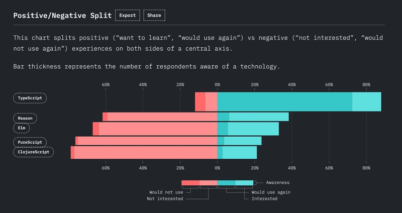Select the Reason label pill
Image resolution: width=402 pixels, height=213 pixels.
25,118
